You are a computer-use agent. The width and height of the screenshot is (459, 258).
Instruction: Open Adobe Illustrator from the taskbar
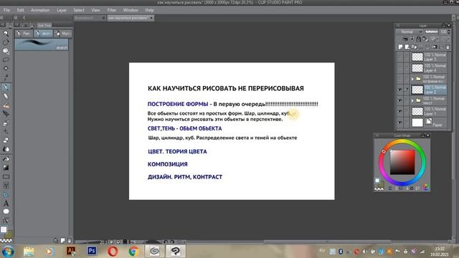pyautogui.click(x=71, y=251)
